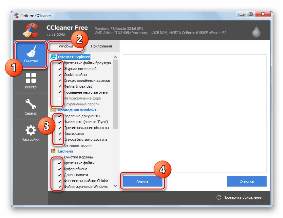Image resolution: width=283 pixels, height=218 pixels.
Task: Click the small CCleaner title bar icon
Action: (16, 15)
